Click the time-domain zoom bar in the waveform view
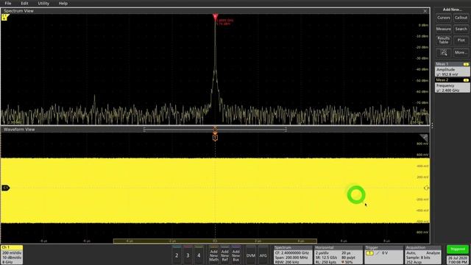This screenshot has height=265, width=471. pyautogui.click(x=215, y=241)
